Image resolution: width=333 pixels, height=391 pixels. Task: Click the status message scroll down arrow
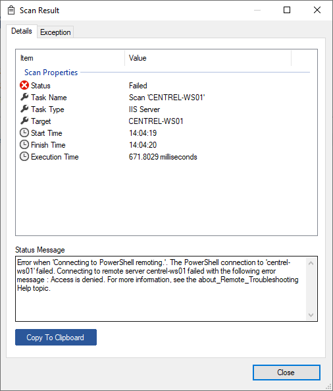311,315
